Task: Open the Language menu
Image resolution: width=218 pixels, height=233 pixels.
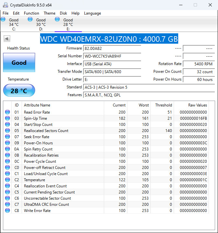Action: coord(93,13)
